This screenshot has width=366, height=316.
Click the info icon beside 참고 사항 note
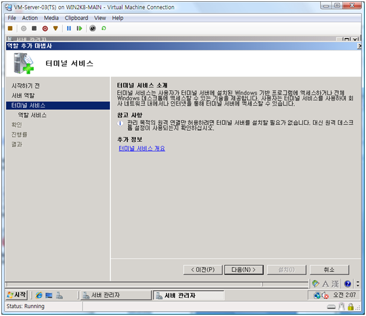click(120, 124)
